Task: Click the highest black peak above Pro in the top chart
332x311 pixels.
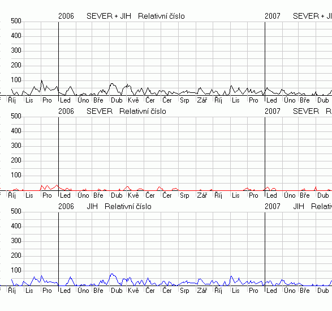Action: pos(41,80)
